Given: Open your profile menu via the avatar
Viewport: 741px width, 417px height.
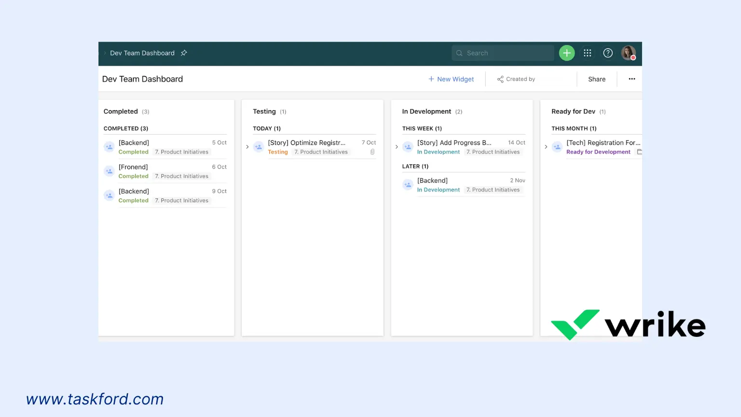Looking at the screenshot, I should pyautogui.click(x=629, y=53).
